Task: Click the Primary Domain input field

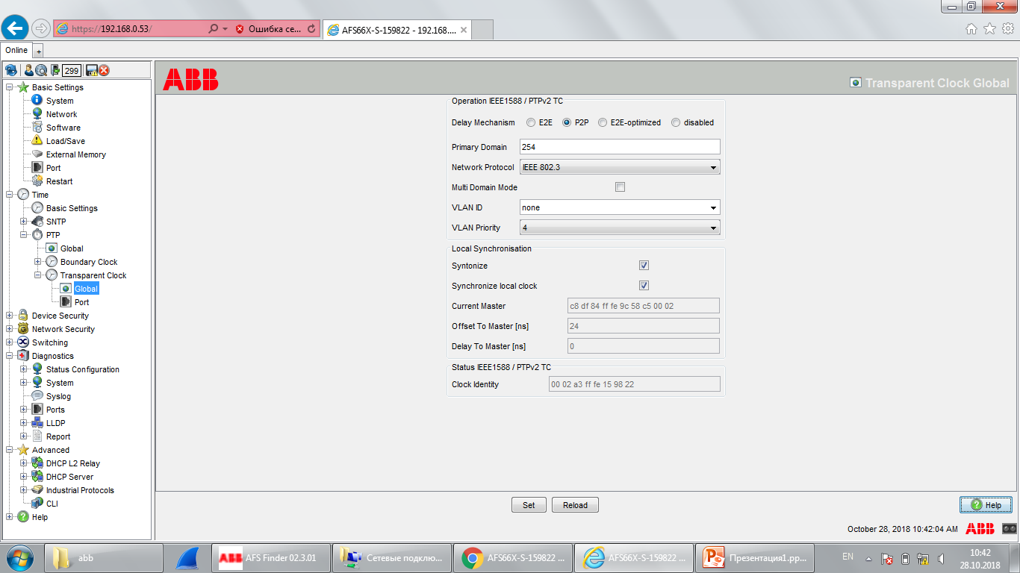Action: coord(620,147)
